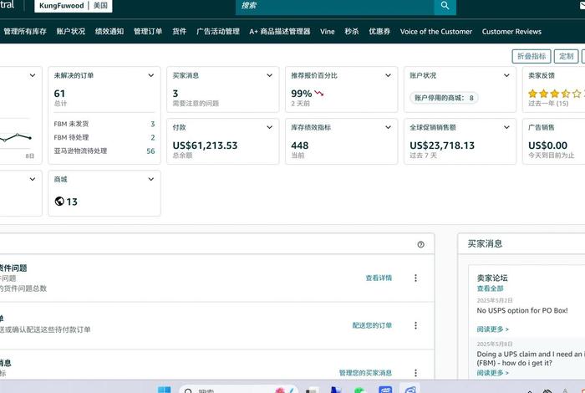
Task: Open forum post 'Doing a UPS claim'
Action: click(531, 358)
